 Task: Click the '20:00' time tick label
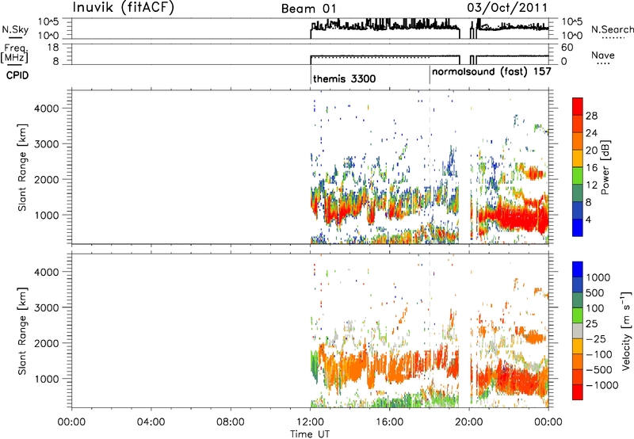click(469, 422)
